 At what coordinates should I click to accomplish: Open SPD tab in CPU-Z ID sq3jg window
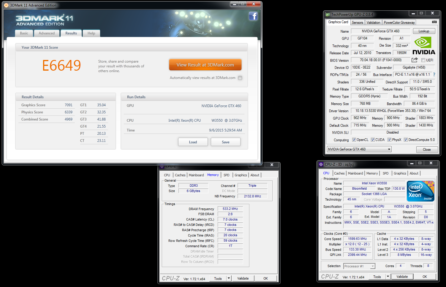(x=386, y=173)
